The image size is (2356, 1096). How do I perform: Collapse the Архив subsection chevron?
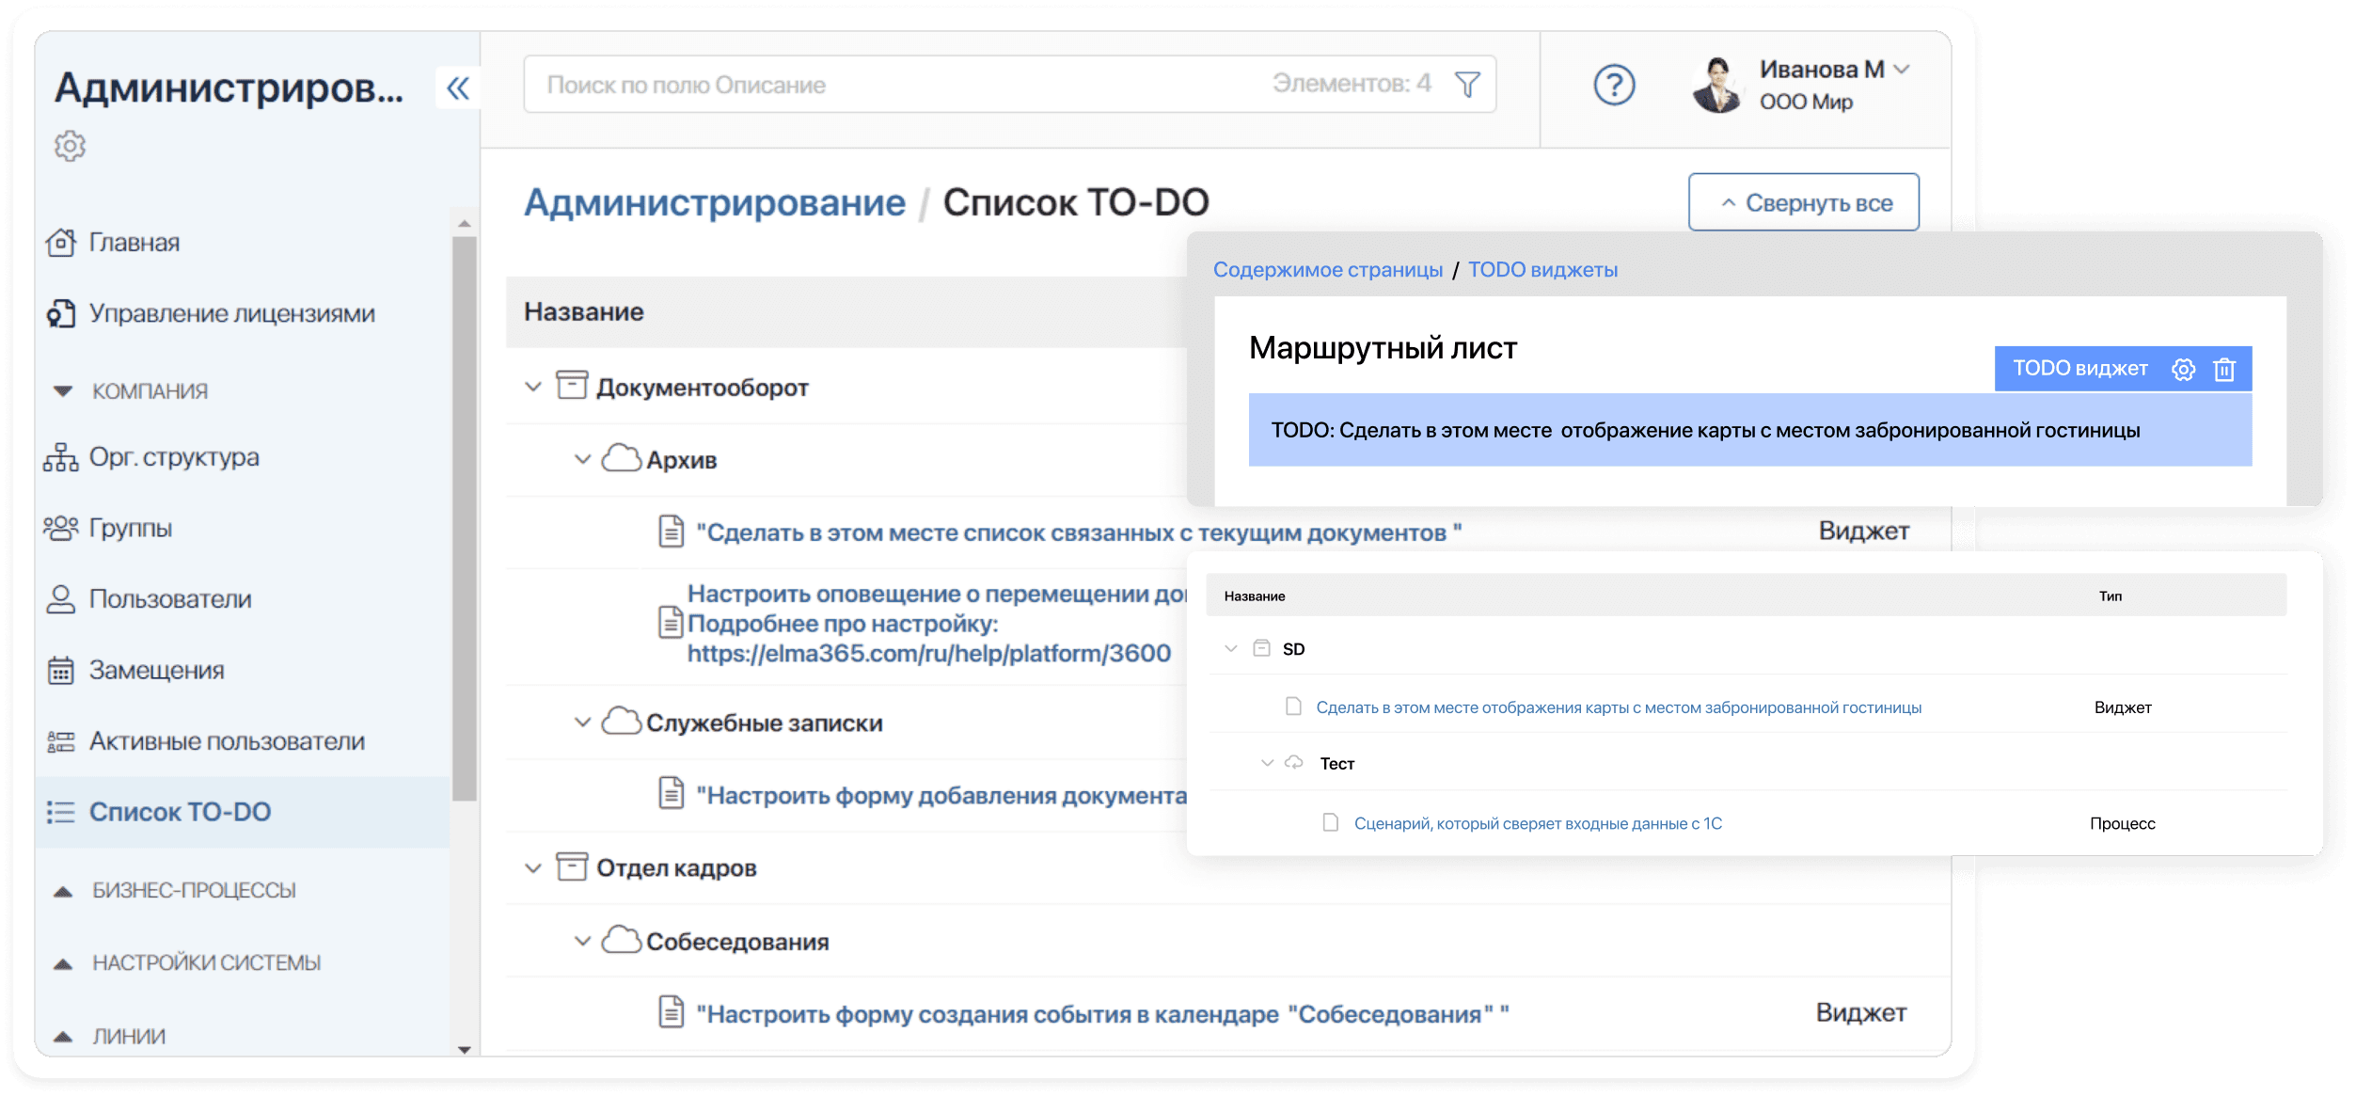pos(582,459)
